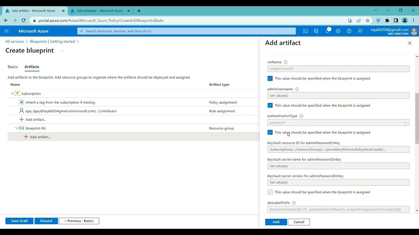Click the policy assignment icon for Inherit a tag
The height and width of the screenshot is (235, 419).
[x=22, y=102]
